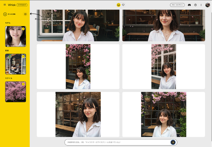Open the bottom-right portrait with hanging baskets
Screen dimensions: 212x147
(x=164, y=115)
